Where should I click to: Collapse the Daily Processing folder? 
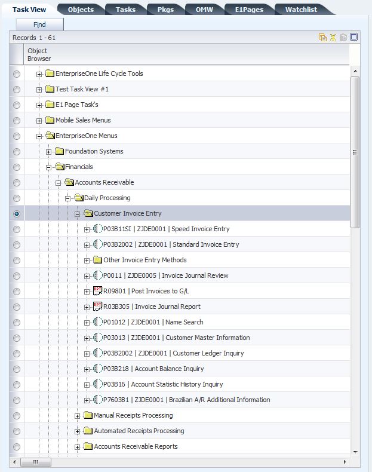click(x=68, y=198)
